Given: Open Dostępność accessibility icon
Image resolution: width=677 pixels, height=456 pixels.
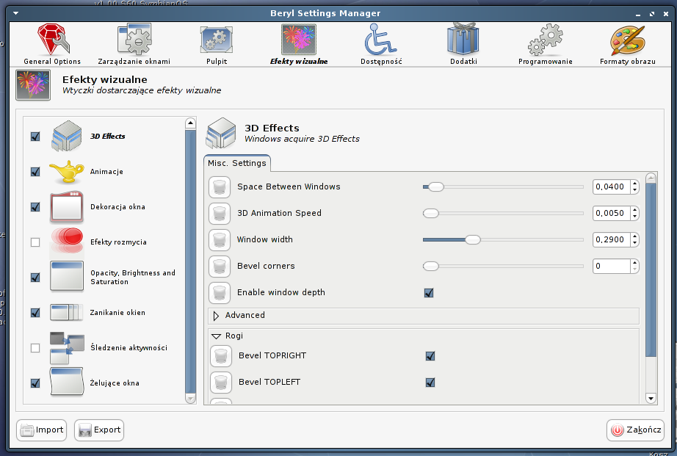Looking at the screenshot, I should [x=380, y=40].
